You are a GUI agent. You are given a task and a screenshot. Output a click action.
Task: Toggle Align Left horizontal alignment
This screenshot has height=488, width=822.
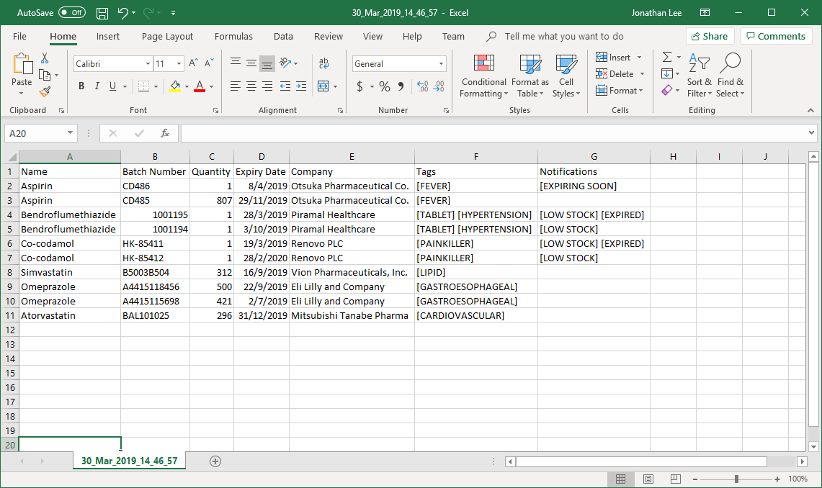[236, 86]
